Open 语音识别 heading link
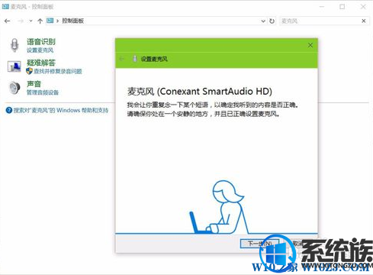 point(41,42)
